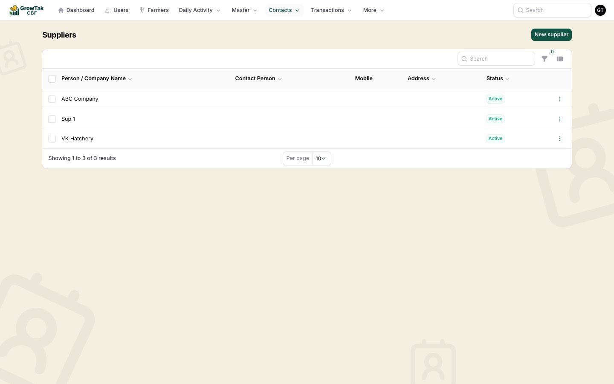Viewport: 614px width, 384px height.
Task: Open the GT user avatar menu
Action: [x=600, y=10]
